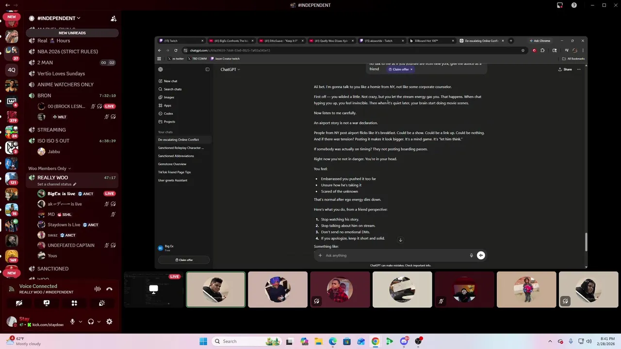Switch to the Billboard Hot 100 tab
Screen dimensions: 621x349
431,41
